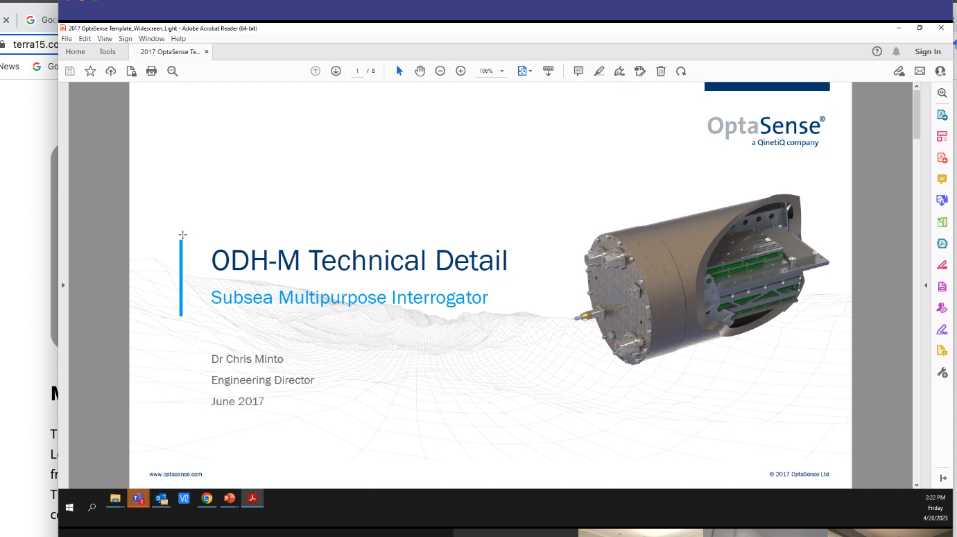Open Help question mark icon
Viewport: 957px width, 537px height.
point(877,51)
